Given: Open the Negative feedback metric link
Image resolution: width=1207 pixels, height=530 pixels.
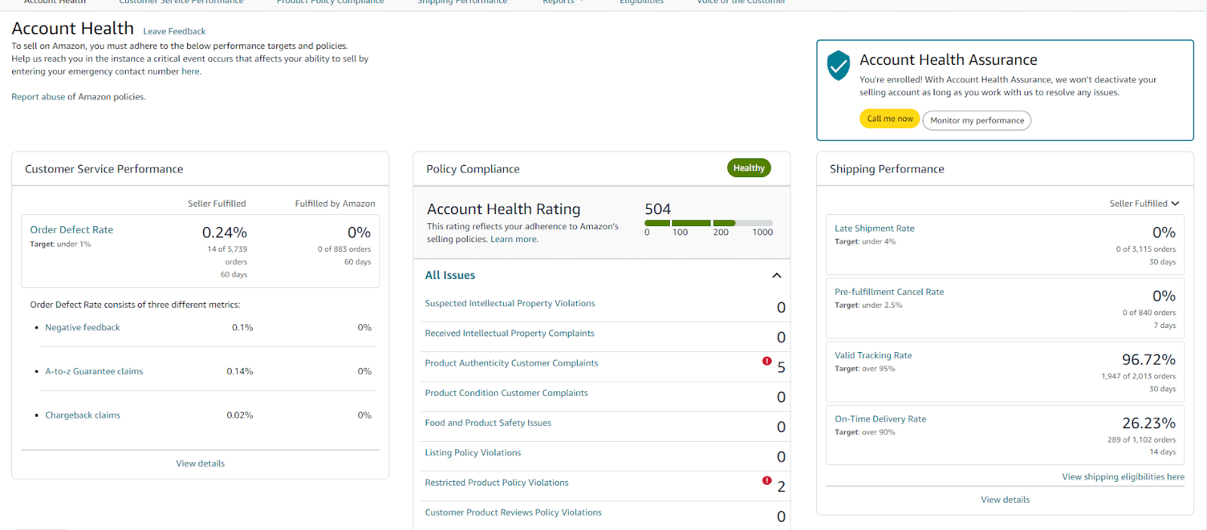Looking at the screenshot, I should pos(82,327).
